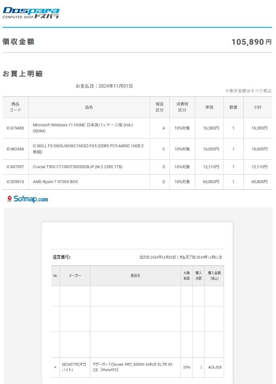
Task: Select product code IC497397
Action: click(x=15, y=167)
